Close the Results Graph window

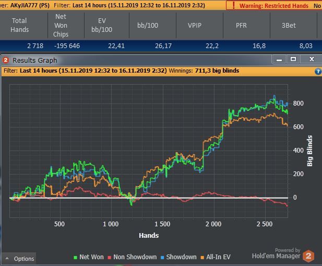(312, 60)
